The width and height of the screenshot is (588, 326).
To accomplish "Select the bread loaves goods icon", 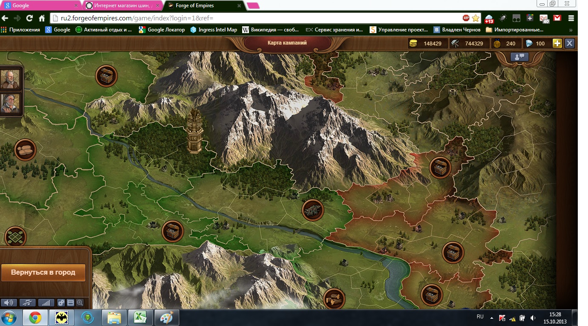I will click(x=25, y=150).
